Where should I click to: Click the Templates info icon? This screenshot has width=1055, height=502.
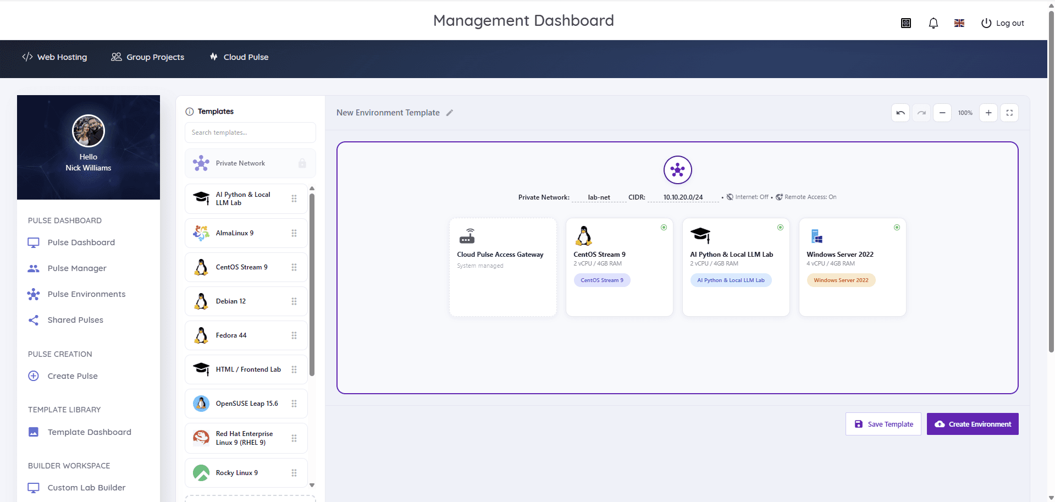pyautogui.click(x=190, y=112)
